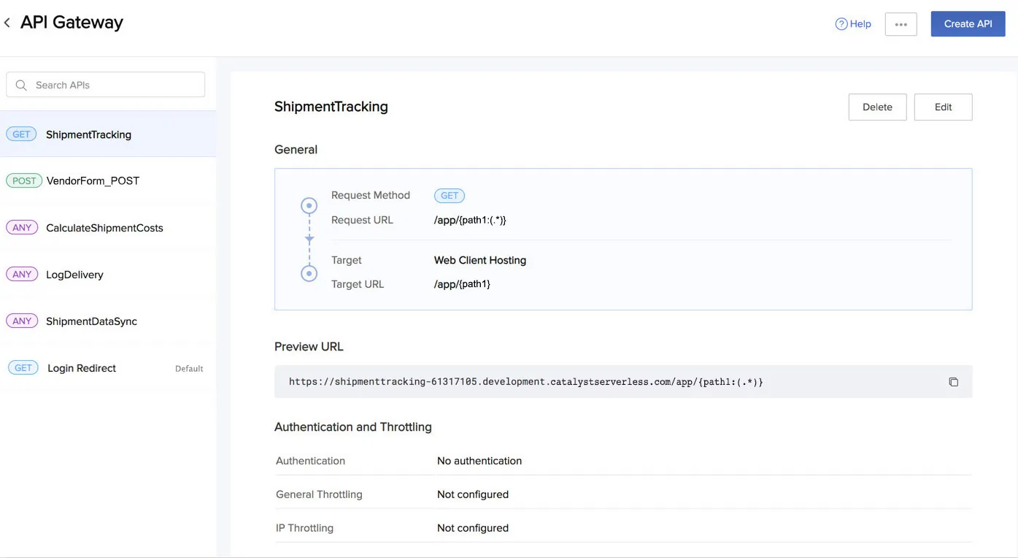Screen dimensions: 1018x558
Task: Click the General Throttling row label
Action: pyautogui.click(x=319, y=494)
